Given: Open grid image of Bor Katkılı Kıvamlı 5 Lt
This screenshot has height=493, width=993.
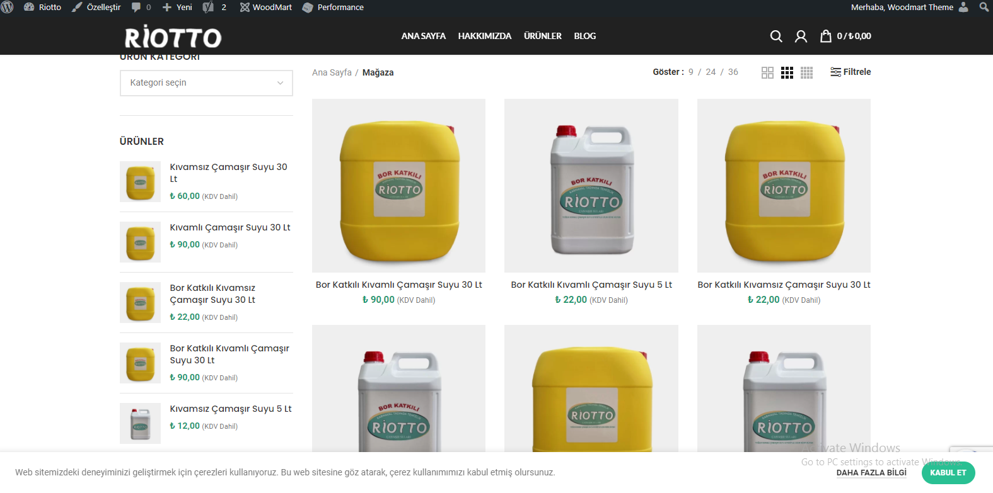Looking at the screenshot, I should click(x=591, y=186).
